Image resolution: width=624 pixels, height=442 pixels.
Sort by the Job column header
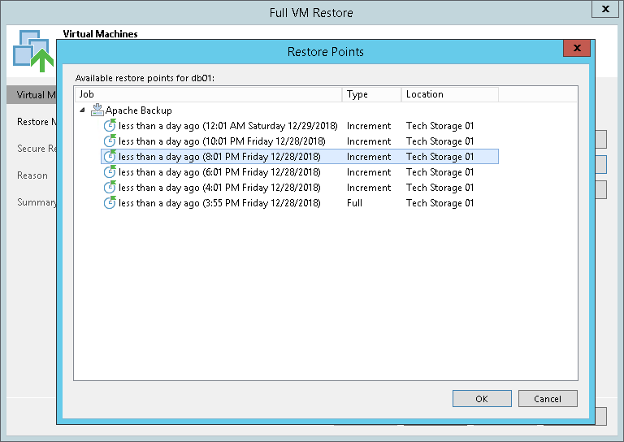click(207, 94)
